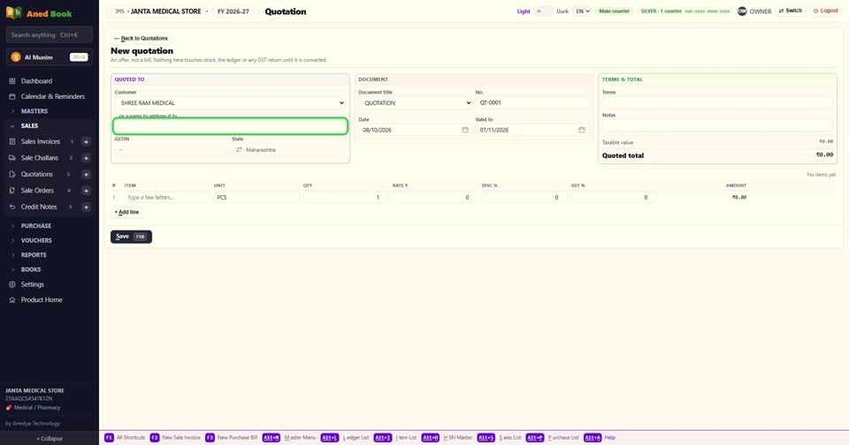This screenshot has height=445, width=849.
Task: Open calendar picker for Valid to field
Action: point(582,130)
